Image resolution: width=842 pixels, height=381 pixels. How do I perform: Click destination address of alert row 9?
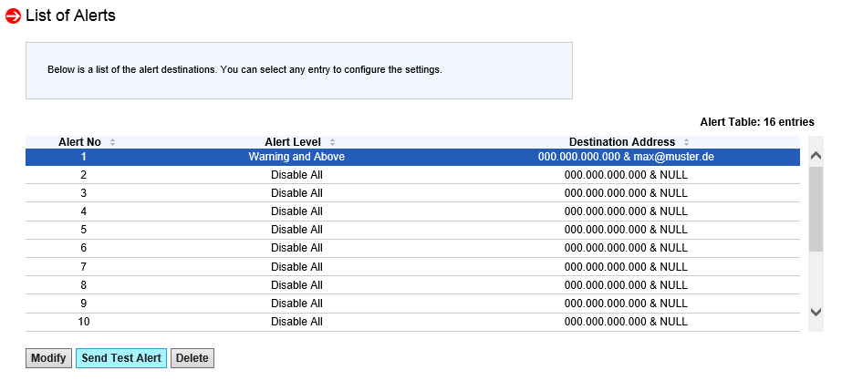[626, 304]
